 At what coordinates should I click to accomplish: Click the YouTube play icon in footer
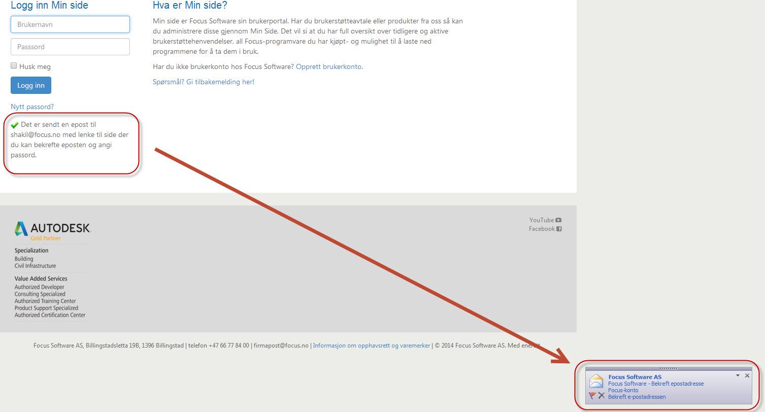558,220
